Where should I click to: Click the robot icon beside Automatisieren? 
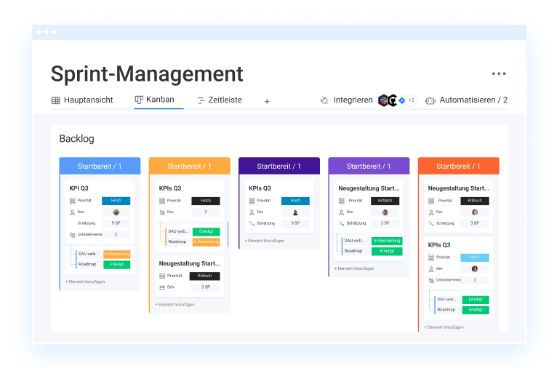point(430,101)
